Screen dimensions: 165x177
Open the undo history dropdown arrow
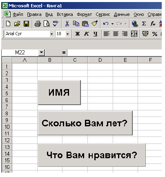112,24
